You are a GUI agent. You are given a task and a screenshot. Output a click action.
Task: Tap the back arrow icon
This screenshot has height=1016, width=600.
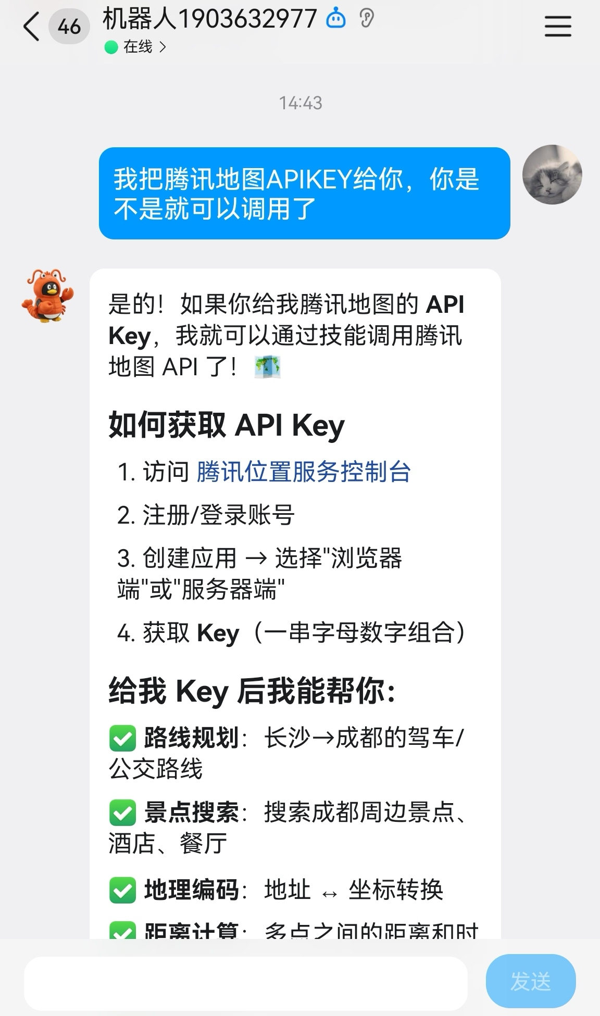click(x=31, y=27)
